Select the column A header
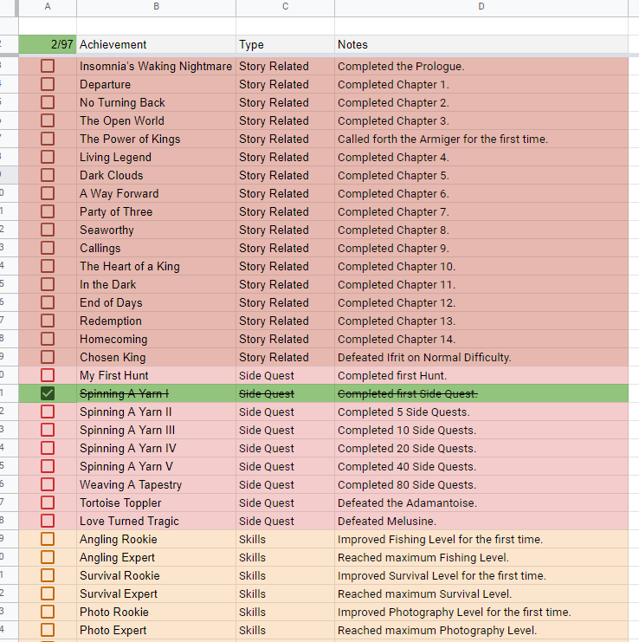 click(48, 7)
